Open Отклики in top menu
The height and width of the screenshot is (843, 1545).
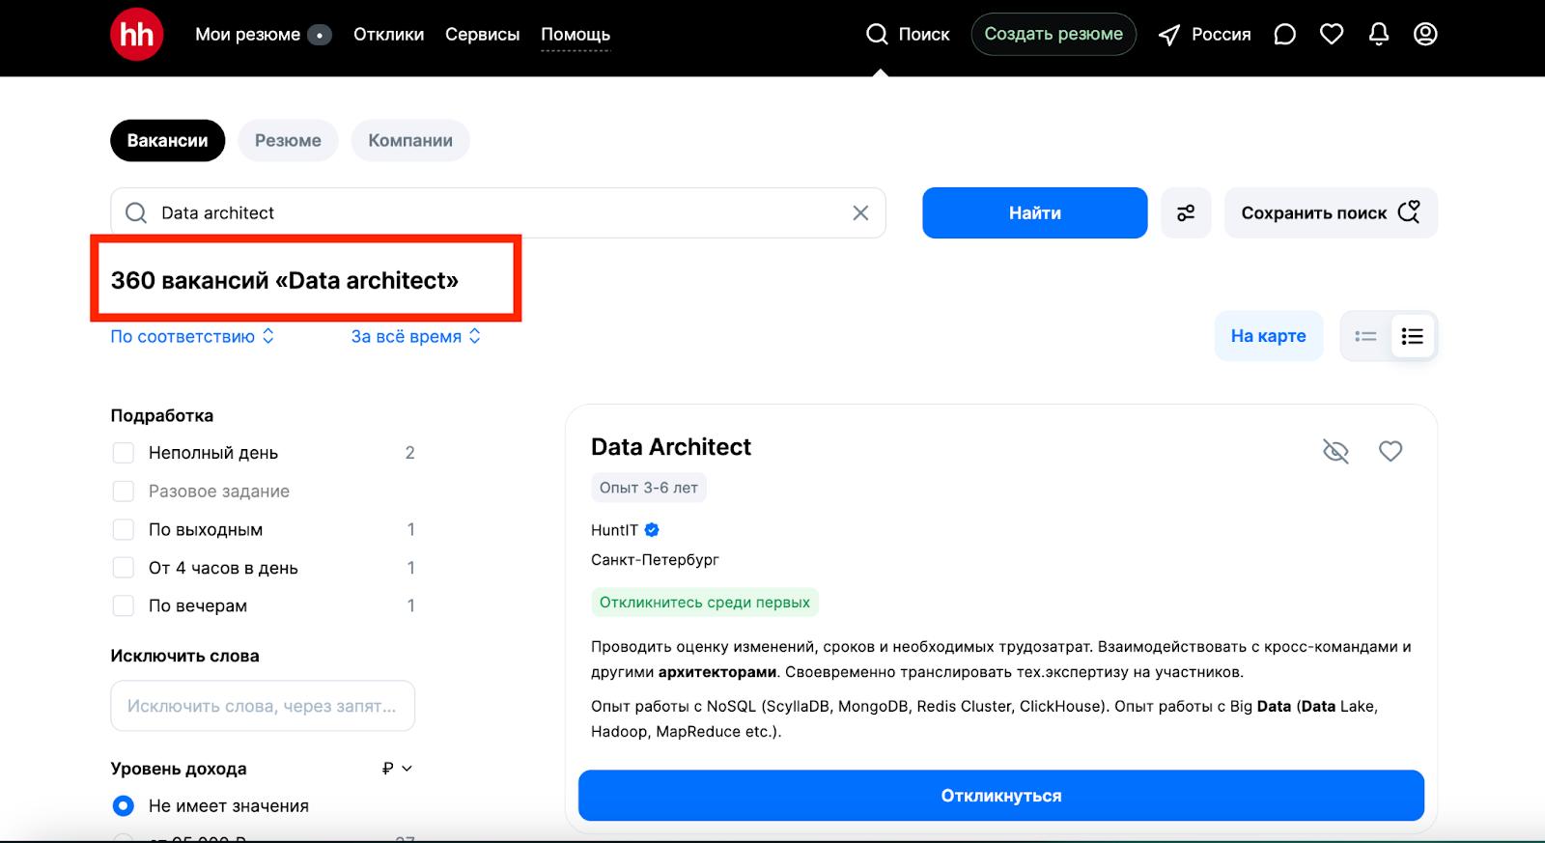[388, 35]
